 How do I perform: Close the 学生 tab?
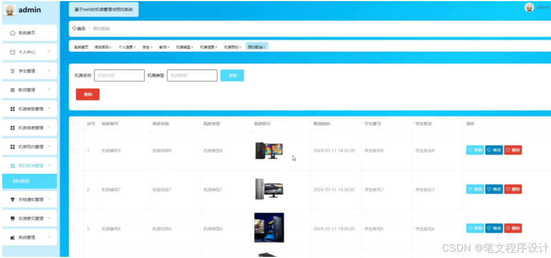pos(152,47)
